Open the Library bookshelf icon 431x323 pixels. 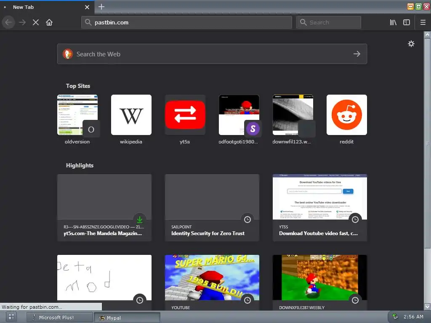pos(393,22)
